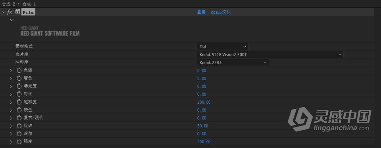Open 冲印库 dropdown showing Kodak 2383

[233, 63]
